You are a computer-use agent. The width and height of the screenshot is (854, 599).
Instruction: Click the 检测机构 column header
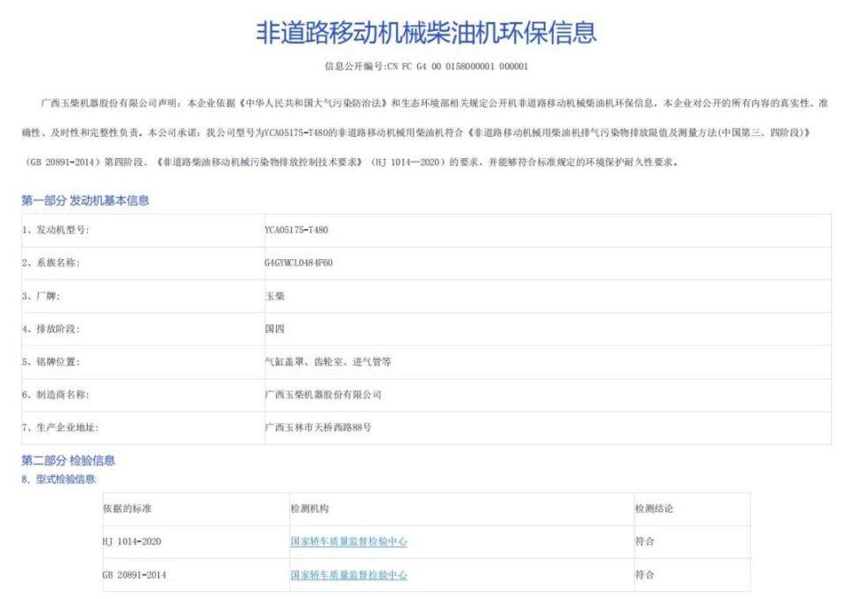(309, 509)
